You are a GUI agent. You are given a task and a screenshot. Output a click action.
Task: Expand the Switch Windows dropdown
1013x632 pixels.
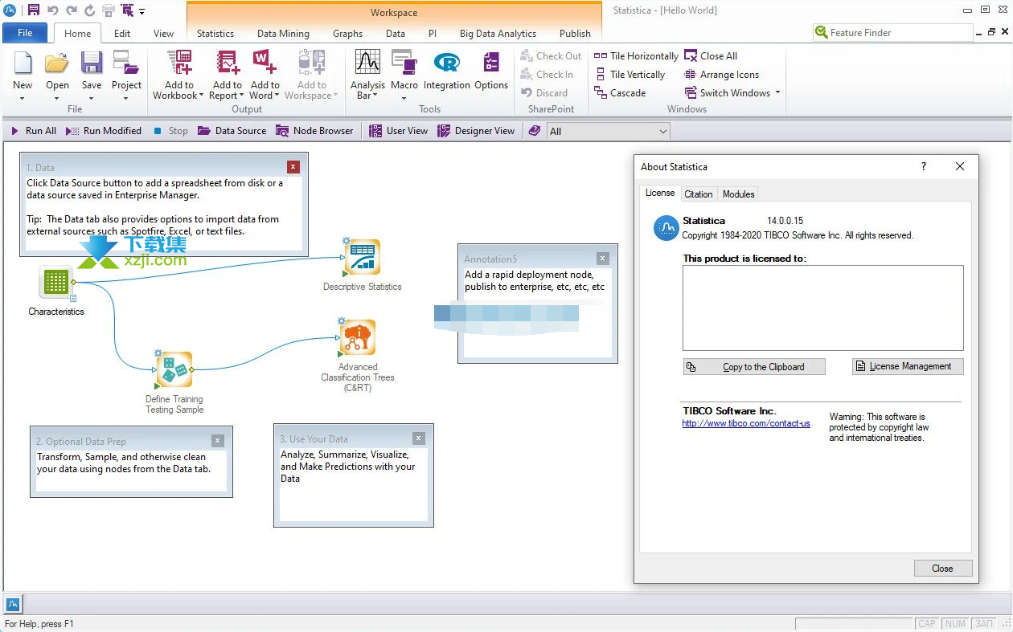tap(777, 93)
